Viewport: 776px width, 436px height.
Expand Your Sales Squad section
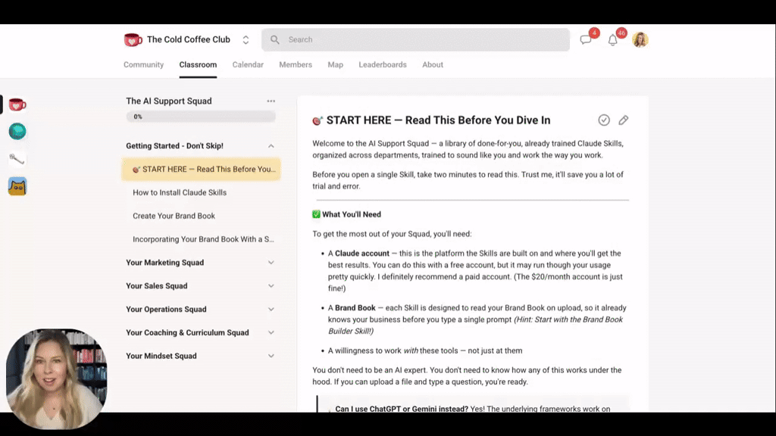click(x=200, y=285)
